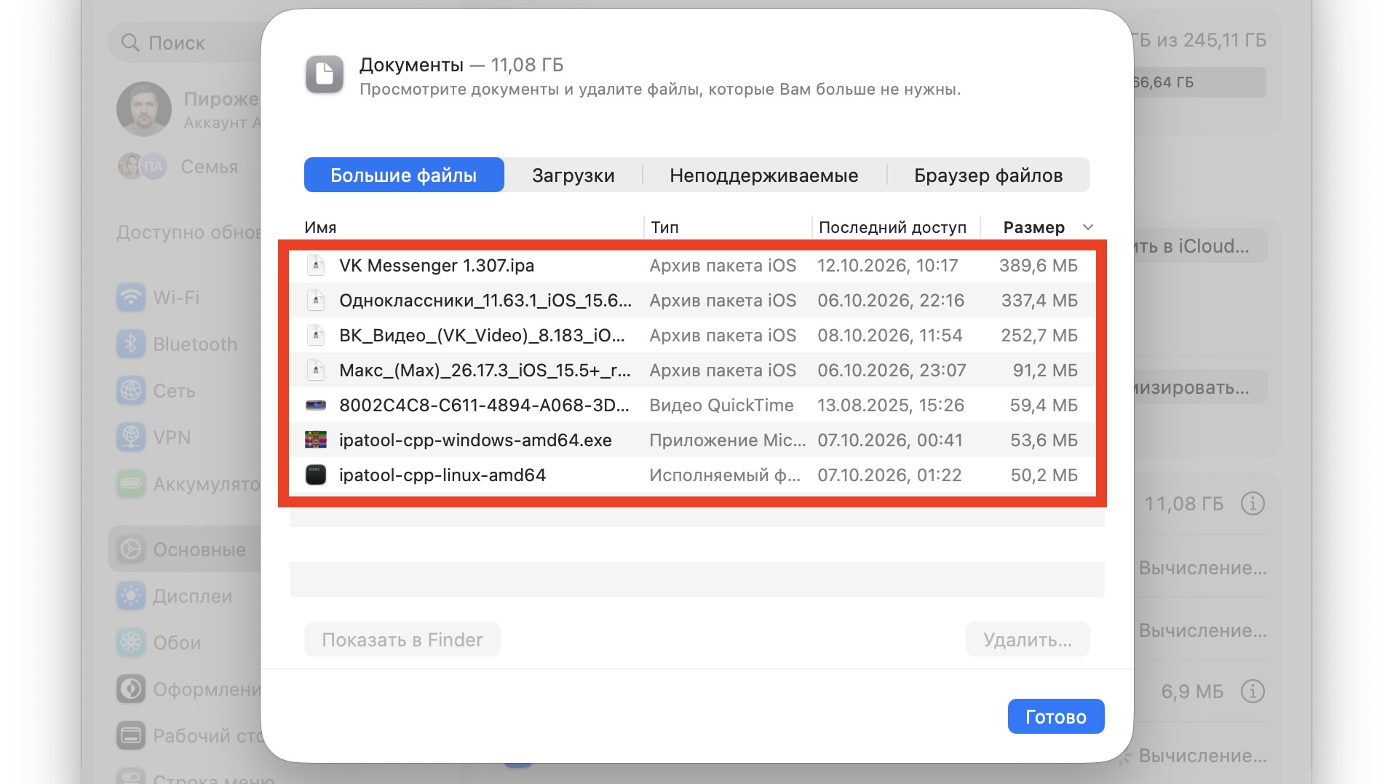1393x784 pixels.
Task: Click the info icon next to 11,08 ГБ
Action: point(1253,504)
